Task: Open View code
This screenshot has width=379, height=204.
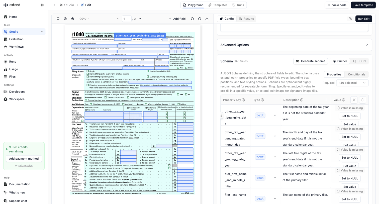Action: [x=337, y=5]
